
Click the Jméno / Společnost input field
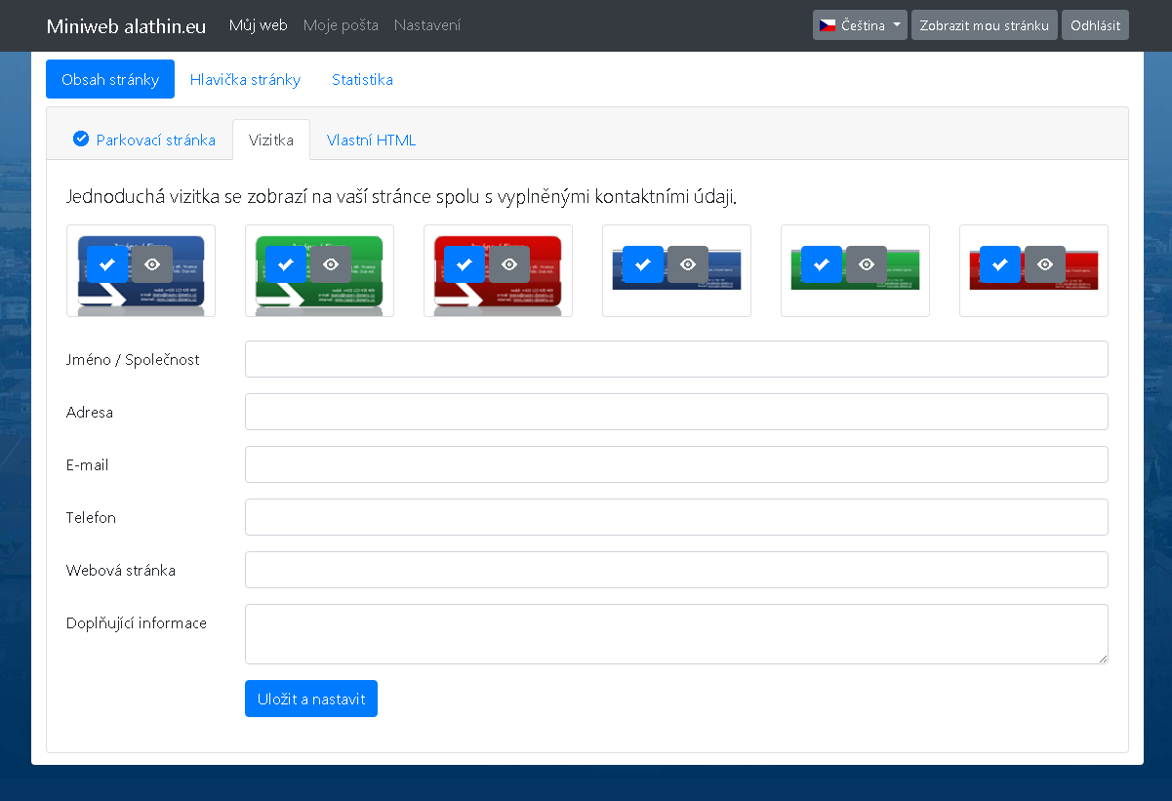pos(676,359)
